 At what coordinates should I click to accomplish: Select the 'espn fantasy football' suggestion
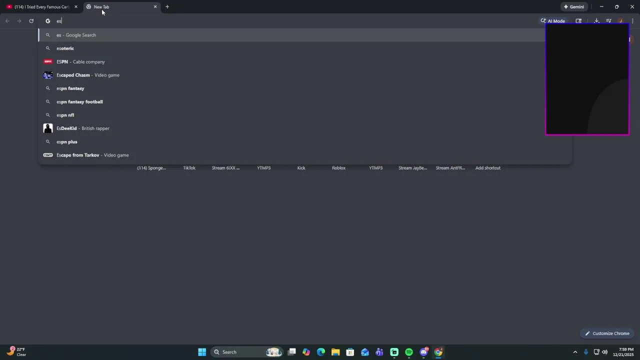point(305,101)
